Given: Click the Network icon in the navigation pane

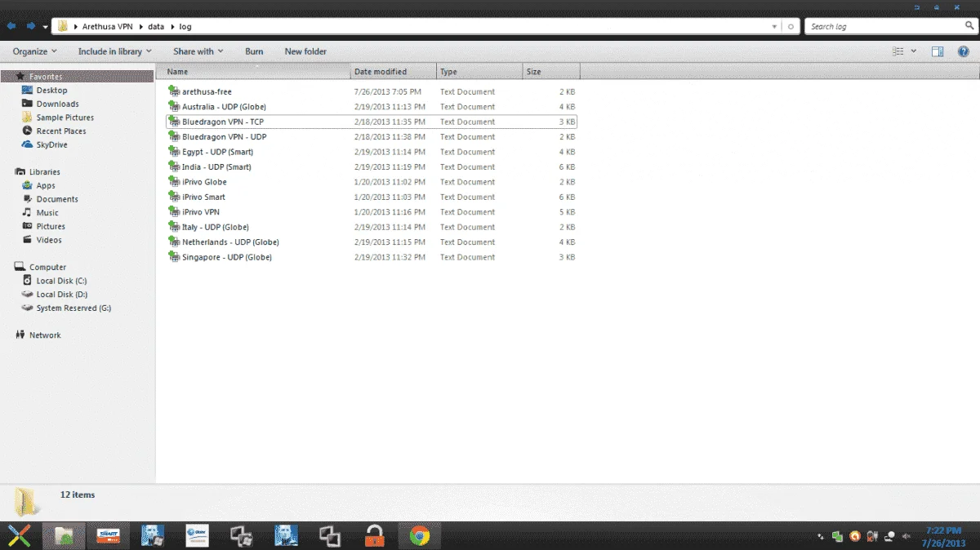Looking at the screenshot, I should pos(20,335).
